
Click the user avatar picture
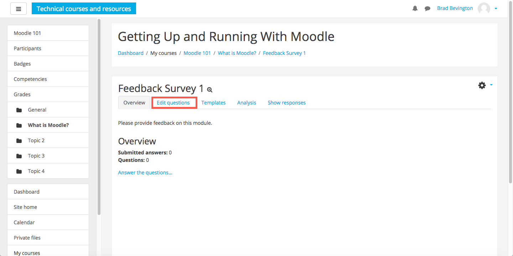point(484,9)
